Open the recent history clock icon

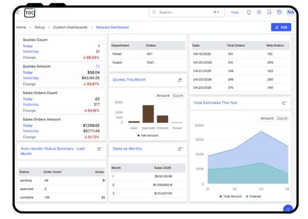tap(279, 12)
